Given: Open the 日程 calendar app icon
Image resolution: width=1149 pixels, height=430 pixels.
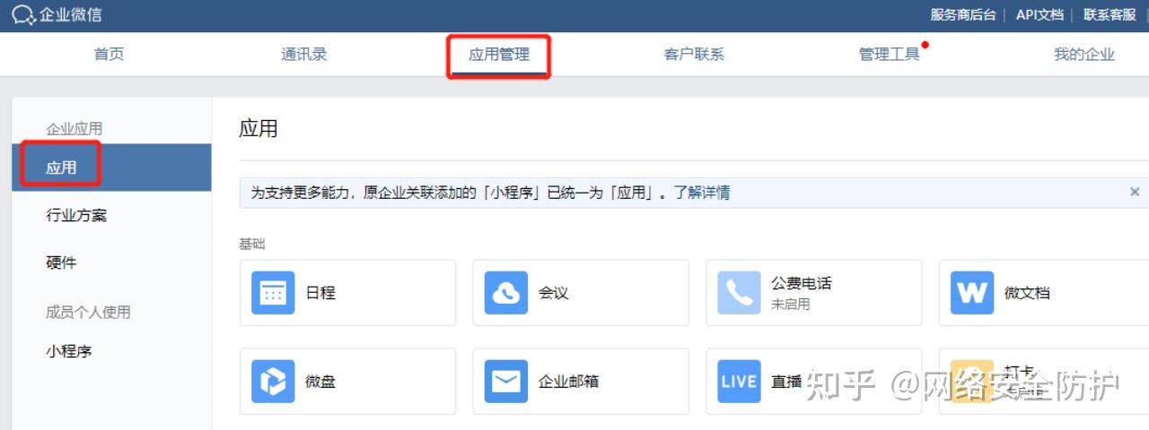Looking at the screenshot, I should pos(273,293).
